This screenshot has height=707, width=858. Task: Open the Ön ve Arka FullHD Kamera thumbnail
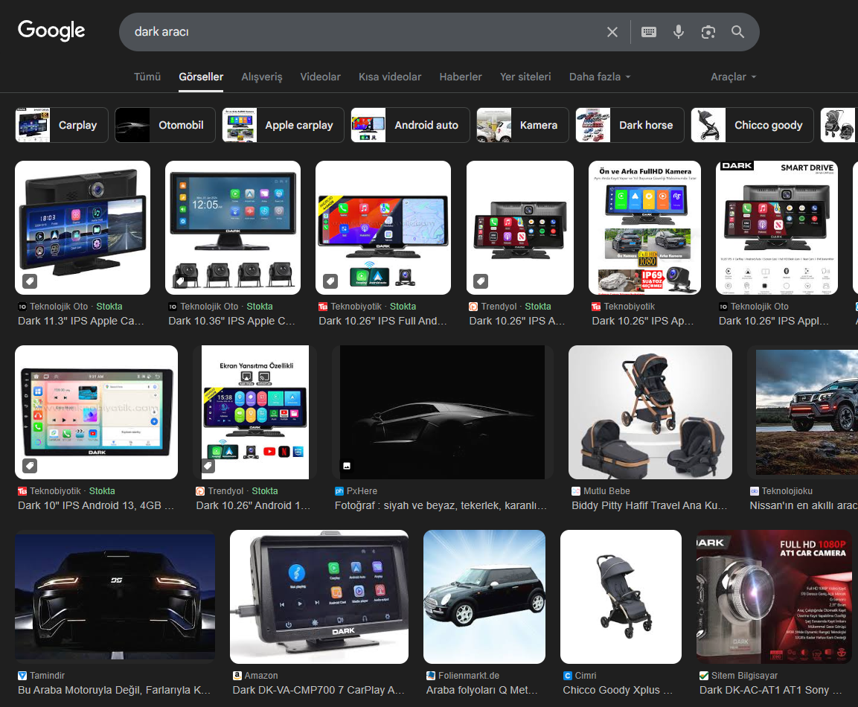pos(644,228)
